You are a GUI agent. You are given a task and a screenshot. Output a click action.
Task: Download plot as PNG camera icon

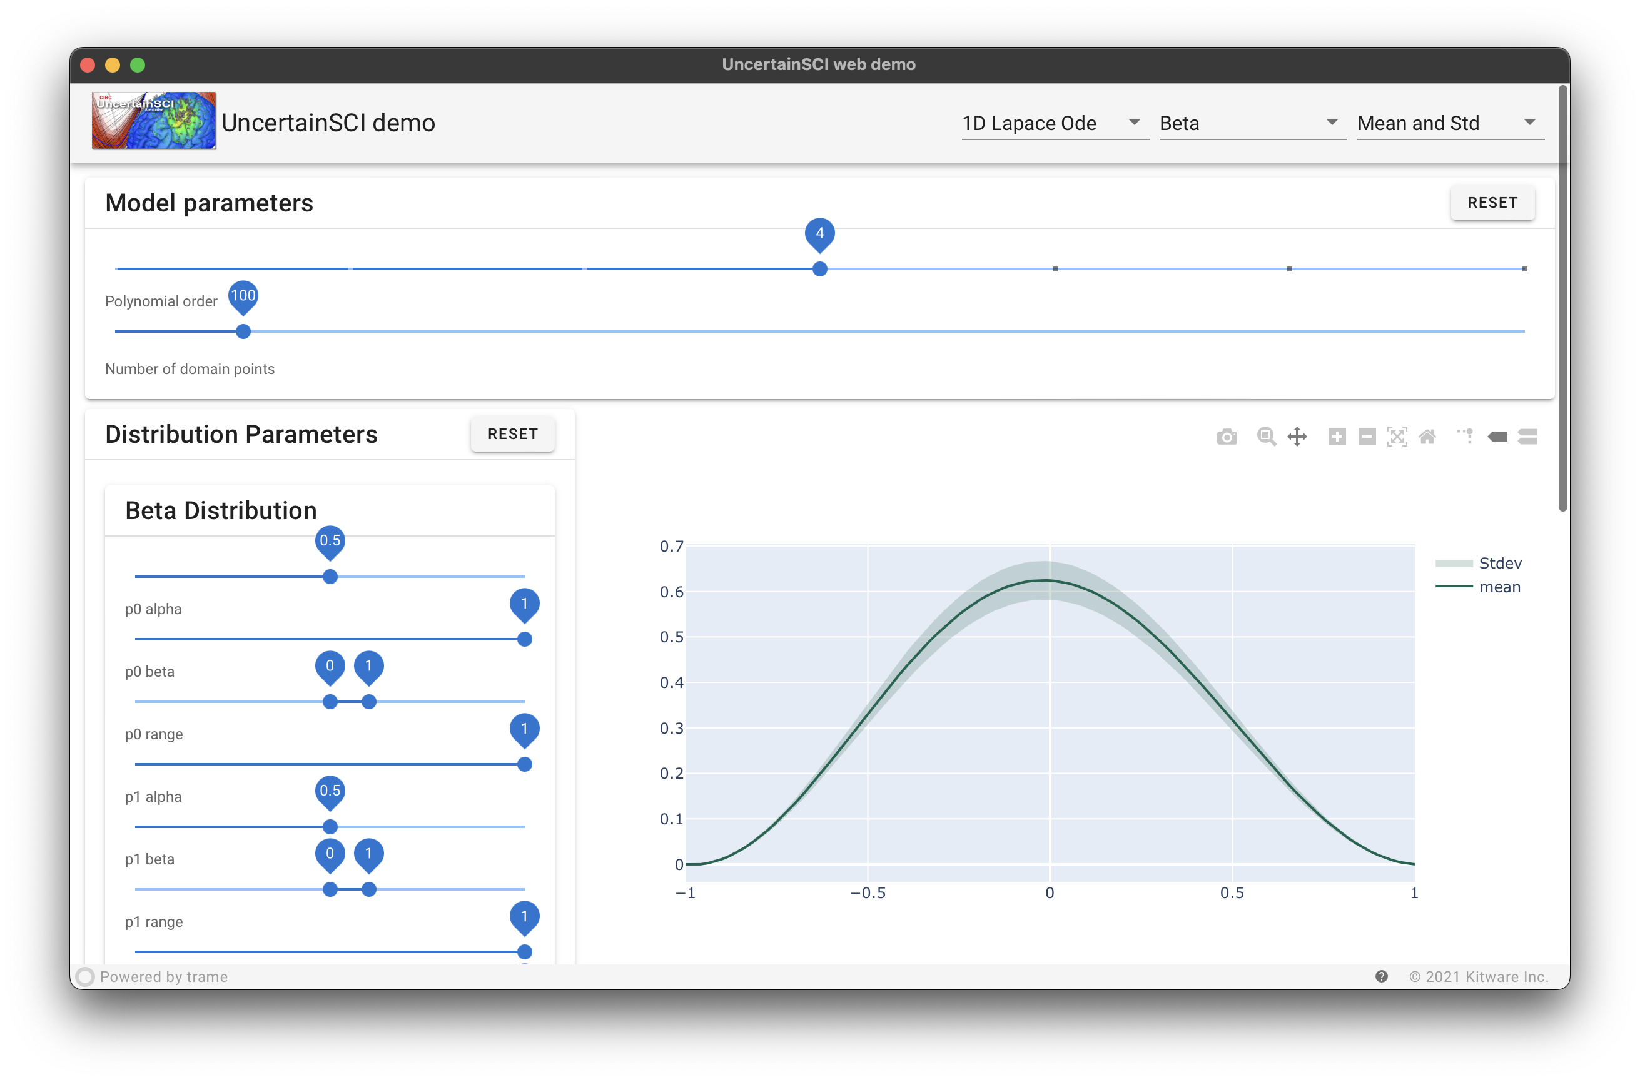coord(1226,437)
